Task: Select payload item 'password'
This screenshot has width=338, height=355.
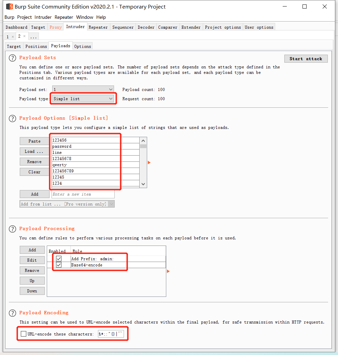Action: [x=95, y=146]
